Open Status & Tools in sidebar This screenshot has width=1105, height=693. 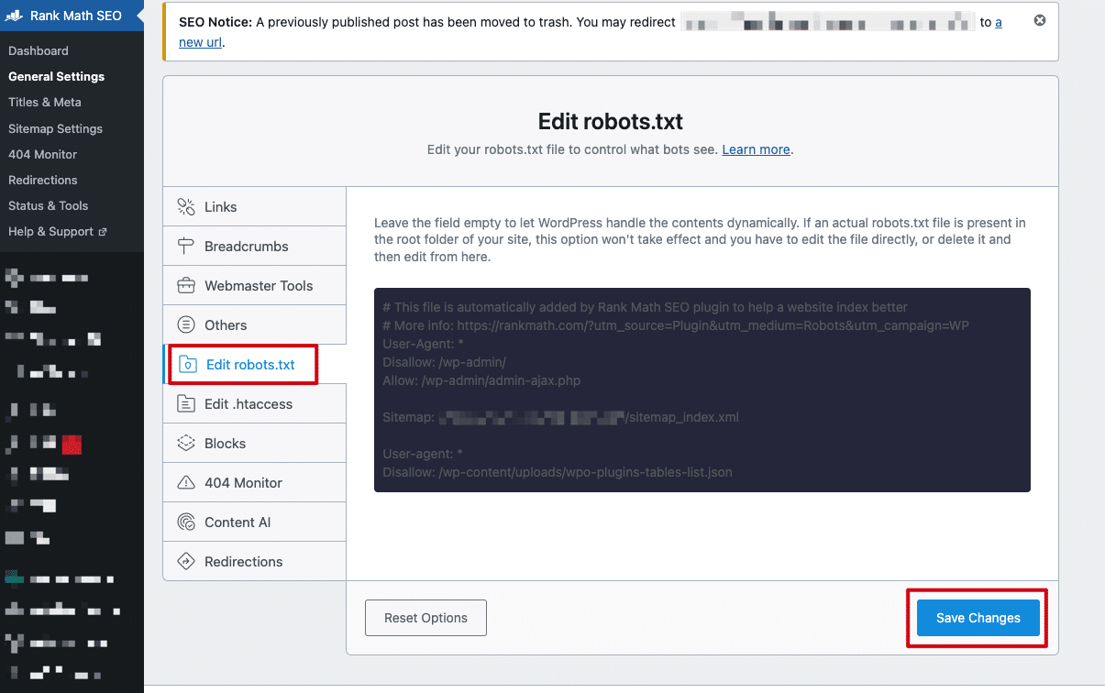pyautogui.click(x=48, y=205)
